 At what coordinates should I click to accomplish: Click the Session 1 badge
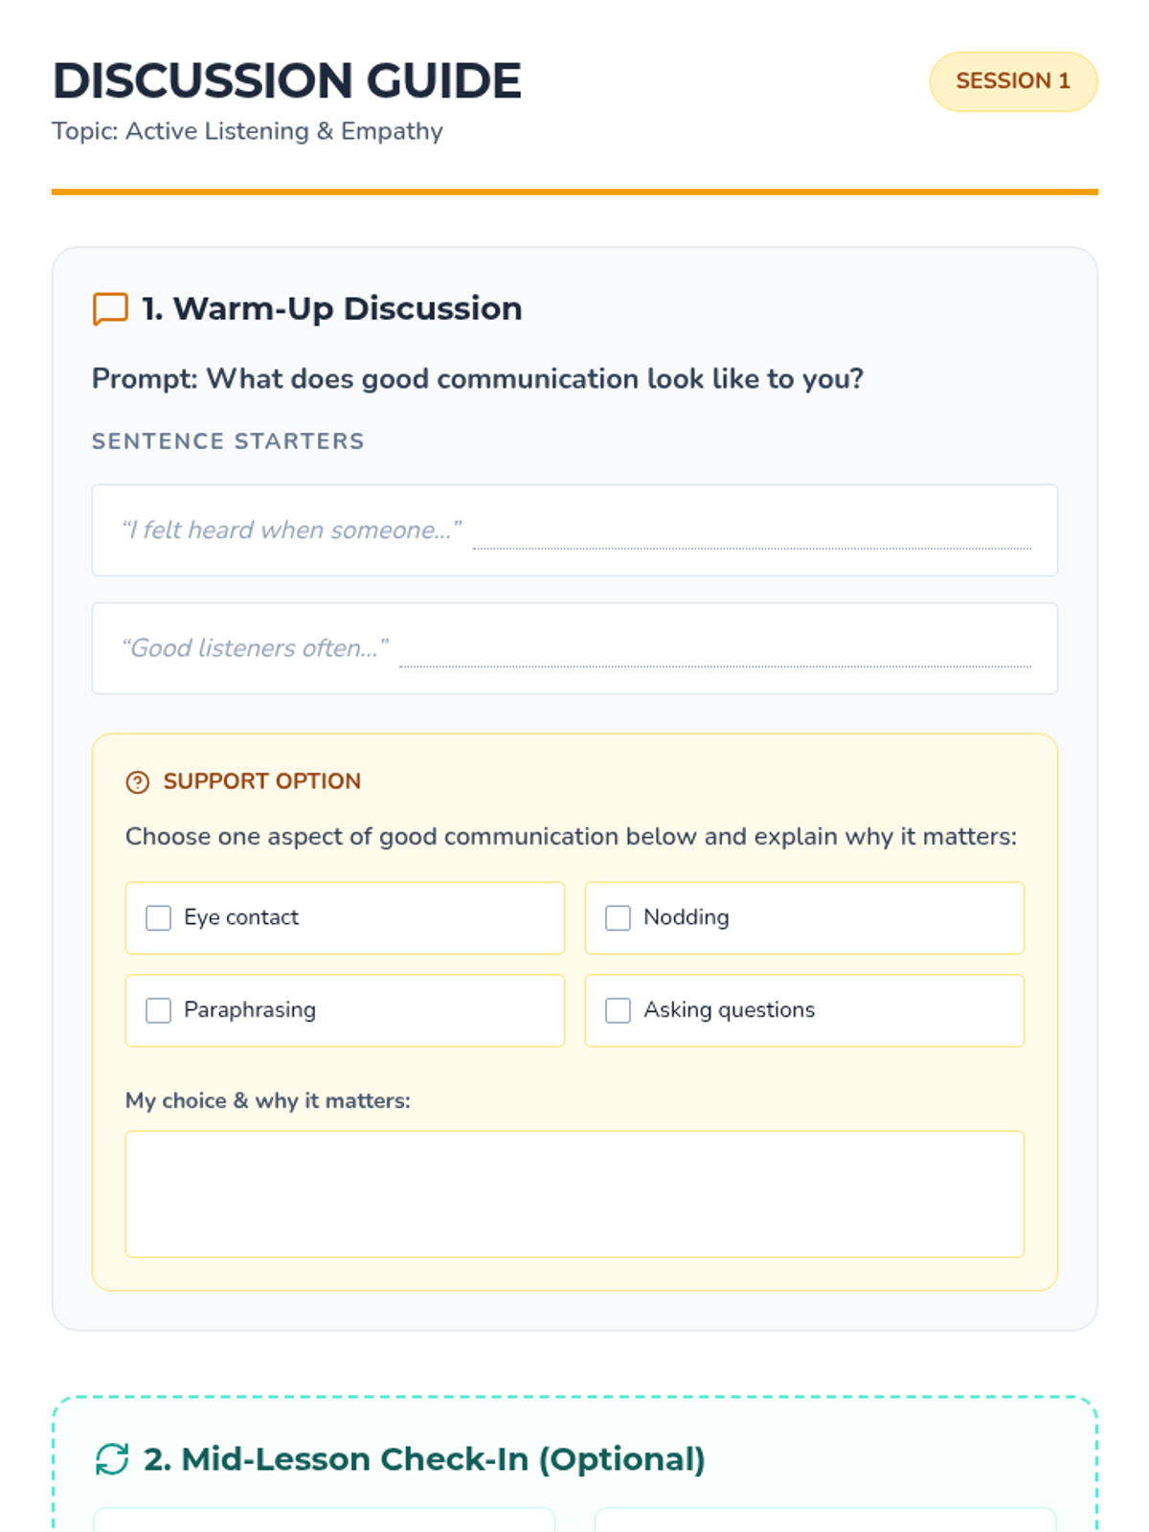1013,81
